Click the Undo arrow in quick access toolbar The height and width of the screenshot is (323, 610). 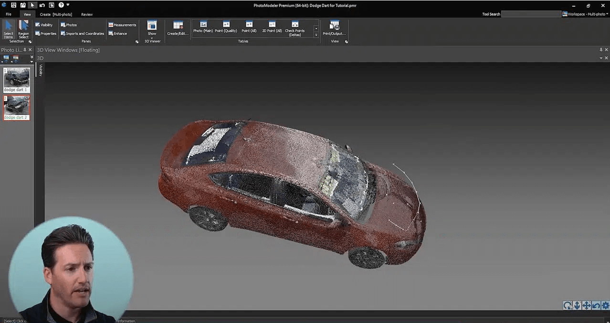42,5
